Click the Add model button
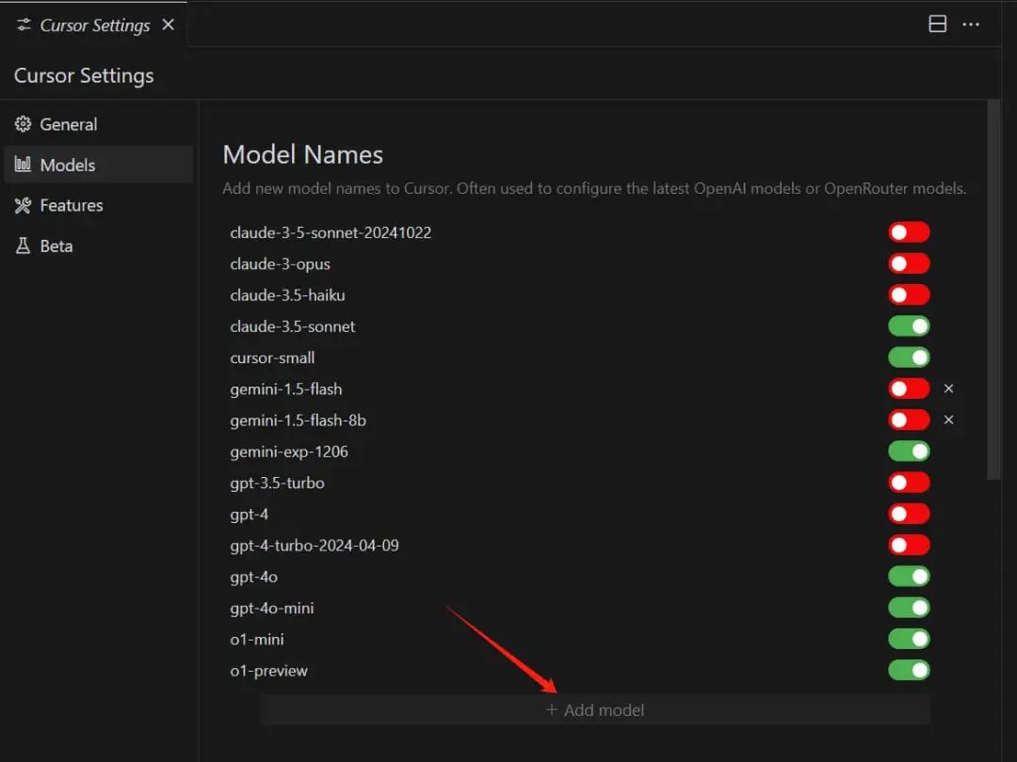The width and height of the screenshot is (1017, 762). point(595,710)
